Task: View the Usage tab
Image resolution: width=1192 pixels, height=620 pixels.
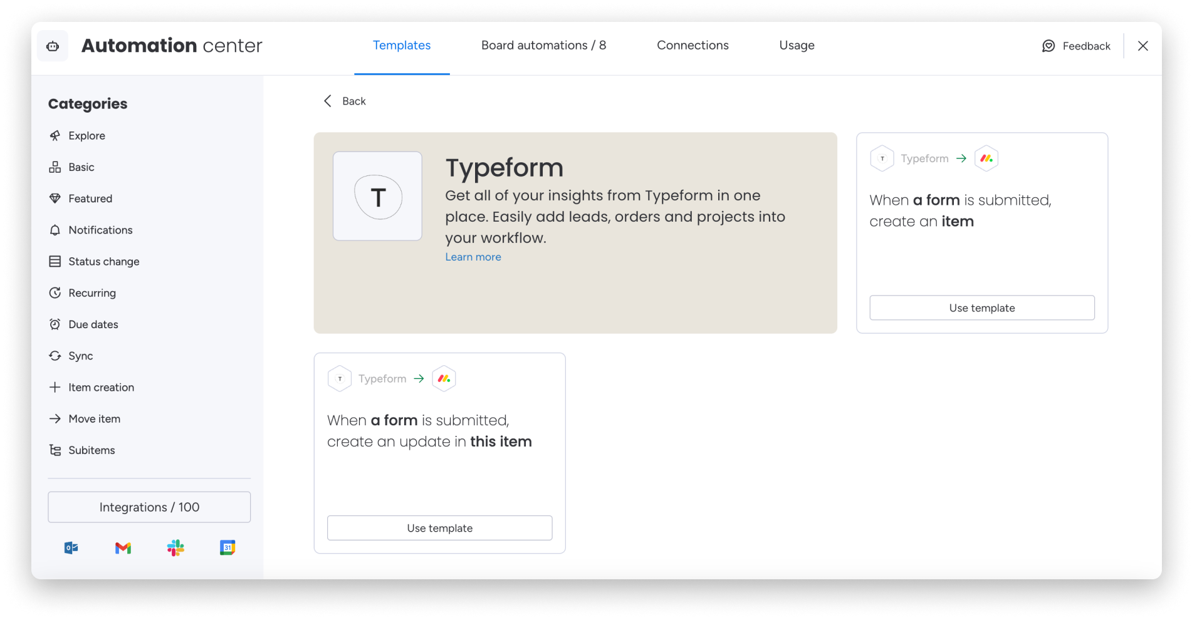Action: 797,45
